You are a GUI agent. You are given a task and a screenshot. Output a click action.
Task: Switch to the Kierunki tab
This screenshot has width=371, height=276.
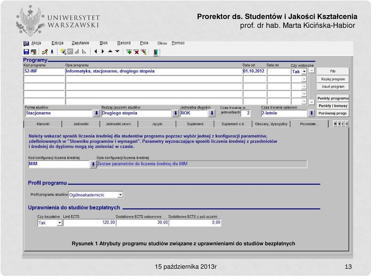(x=43, y=124)
